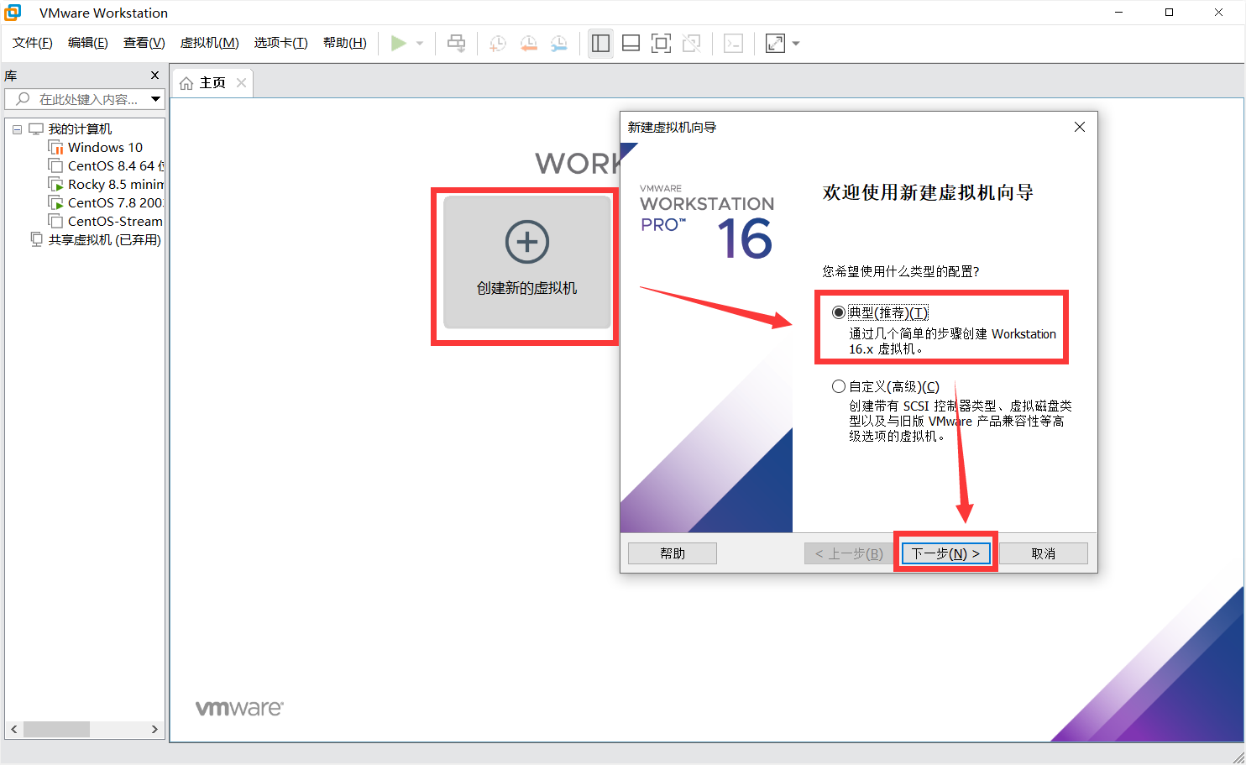Close the 新建虚拟机向导 dialog
The height and width of the screenshot is (765, 1246).
[x=1080, y=127]
